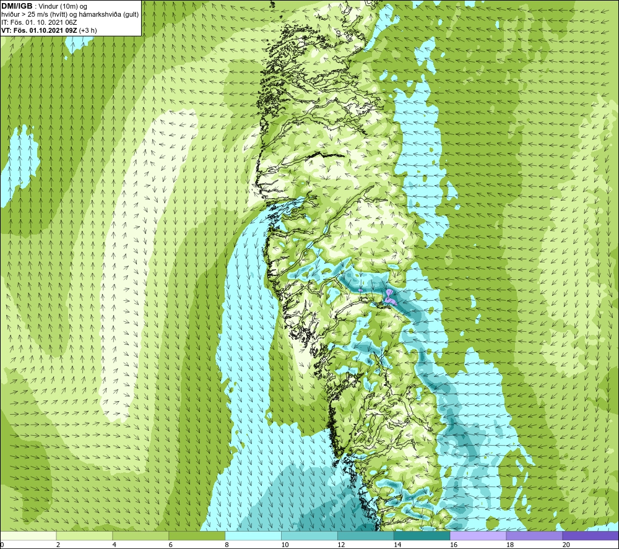Click the 4–6 m/s green legend swatch

(141, 535)
